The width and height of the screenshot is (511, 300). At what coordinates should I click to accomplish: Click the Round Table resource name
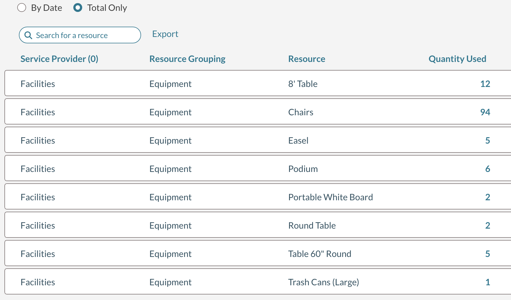(312, 225)
